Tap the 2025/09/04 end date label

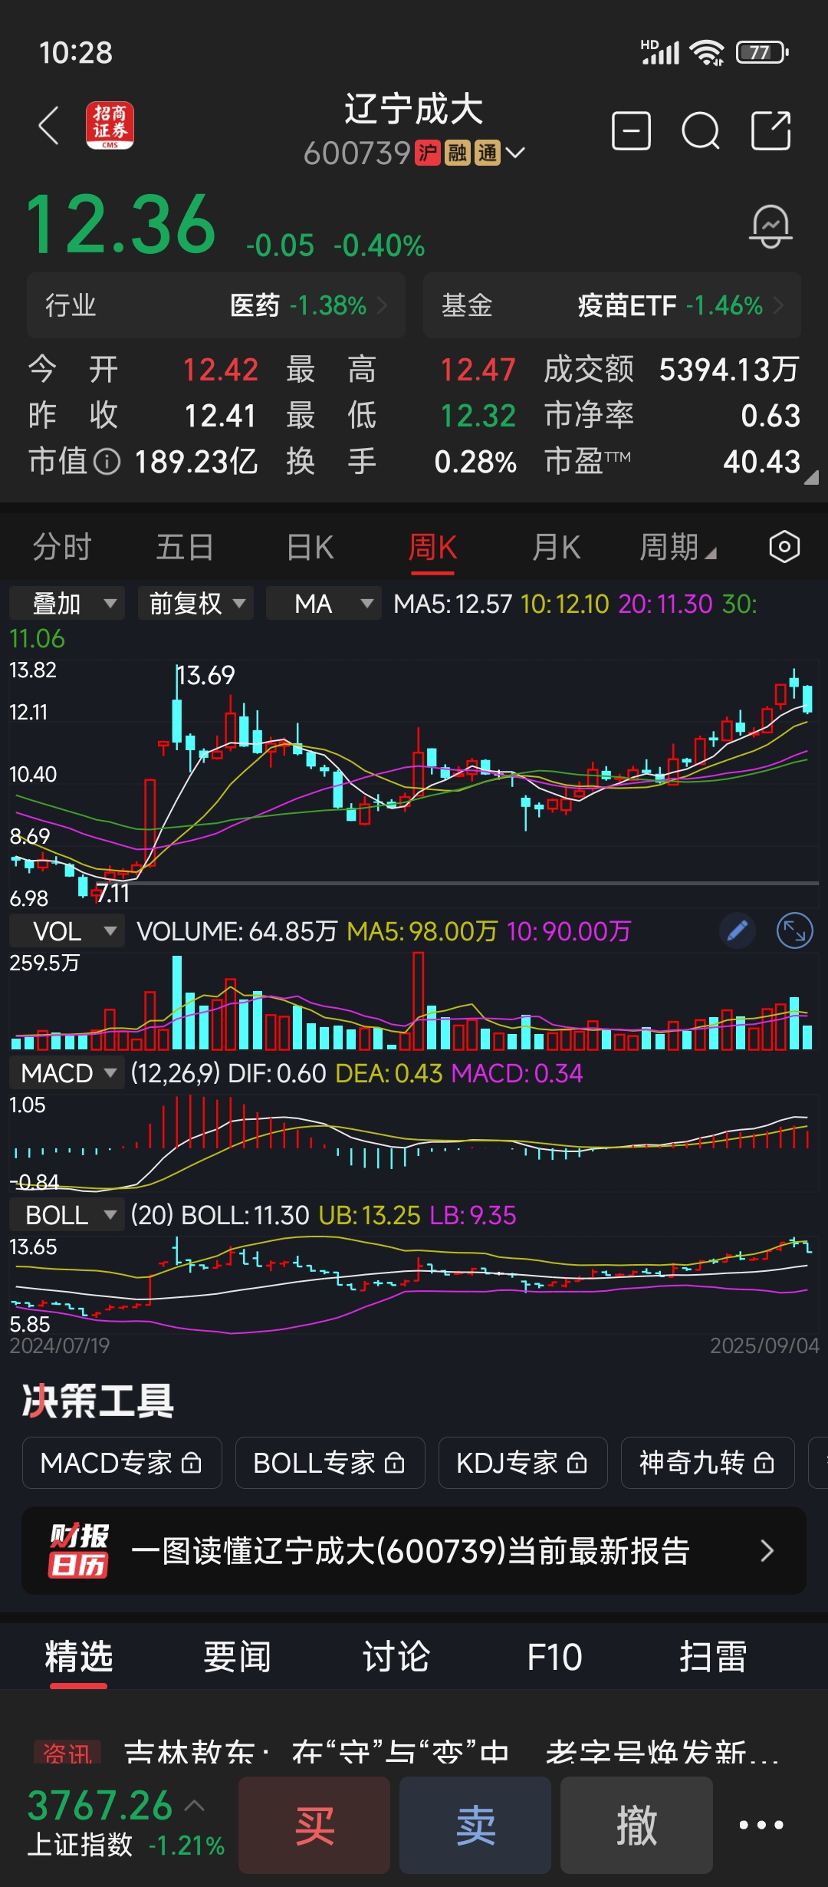click(764, 1345)
